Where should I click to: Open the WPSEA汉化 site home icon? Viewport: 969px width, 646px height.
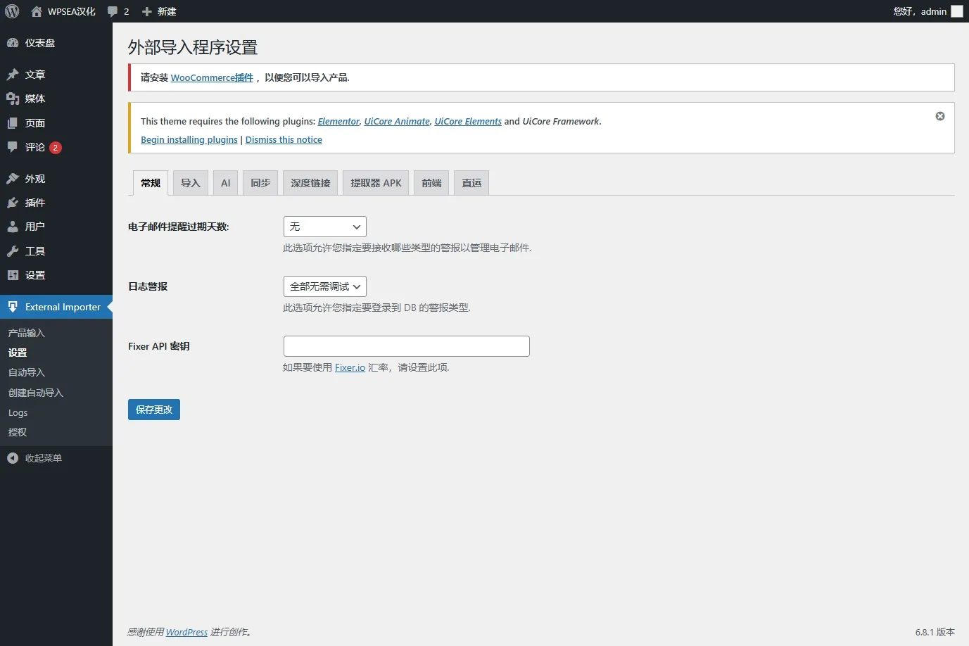37,11
